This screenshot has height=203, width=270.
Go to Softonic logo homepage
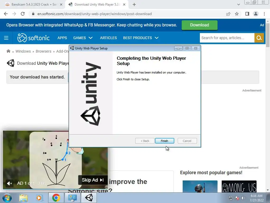33,38
